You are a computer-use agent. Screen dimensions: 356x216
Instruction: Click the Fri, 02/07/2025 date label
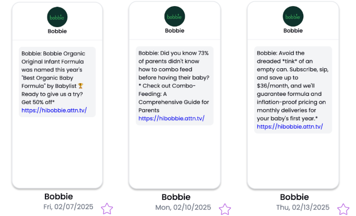click(68, 207)
